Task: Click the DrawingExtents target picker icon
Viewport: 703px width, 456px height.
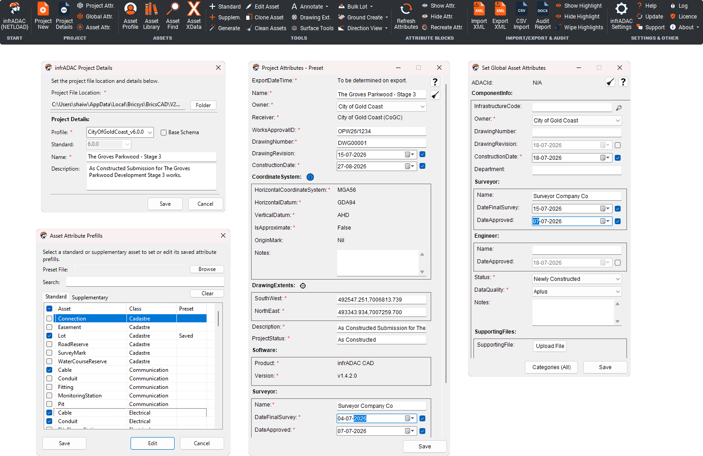Action: [303, 285]
